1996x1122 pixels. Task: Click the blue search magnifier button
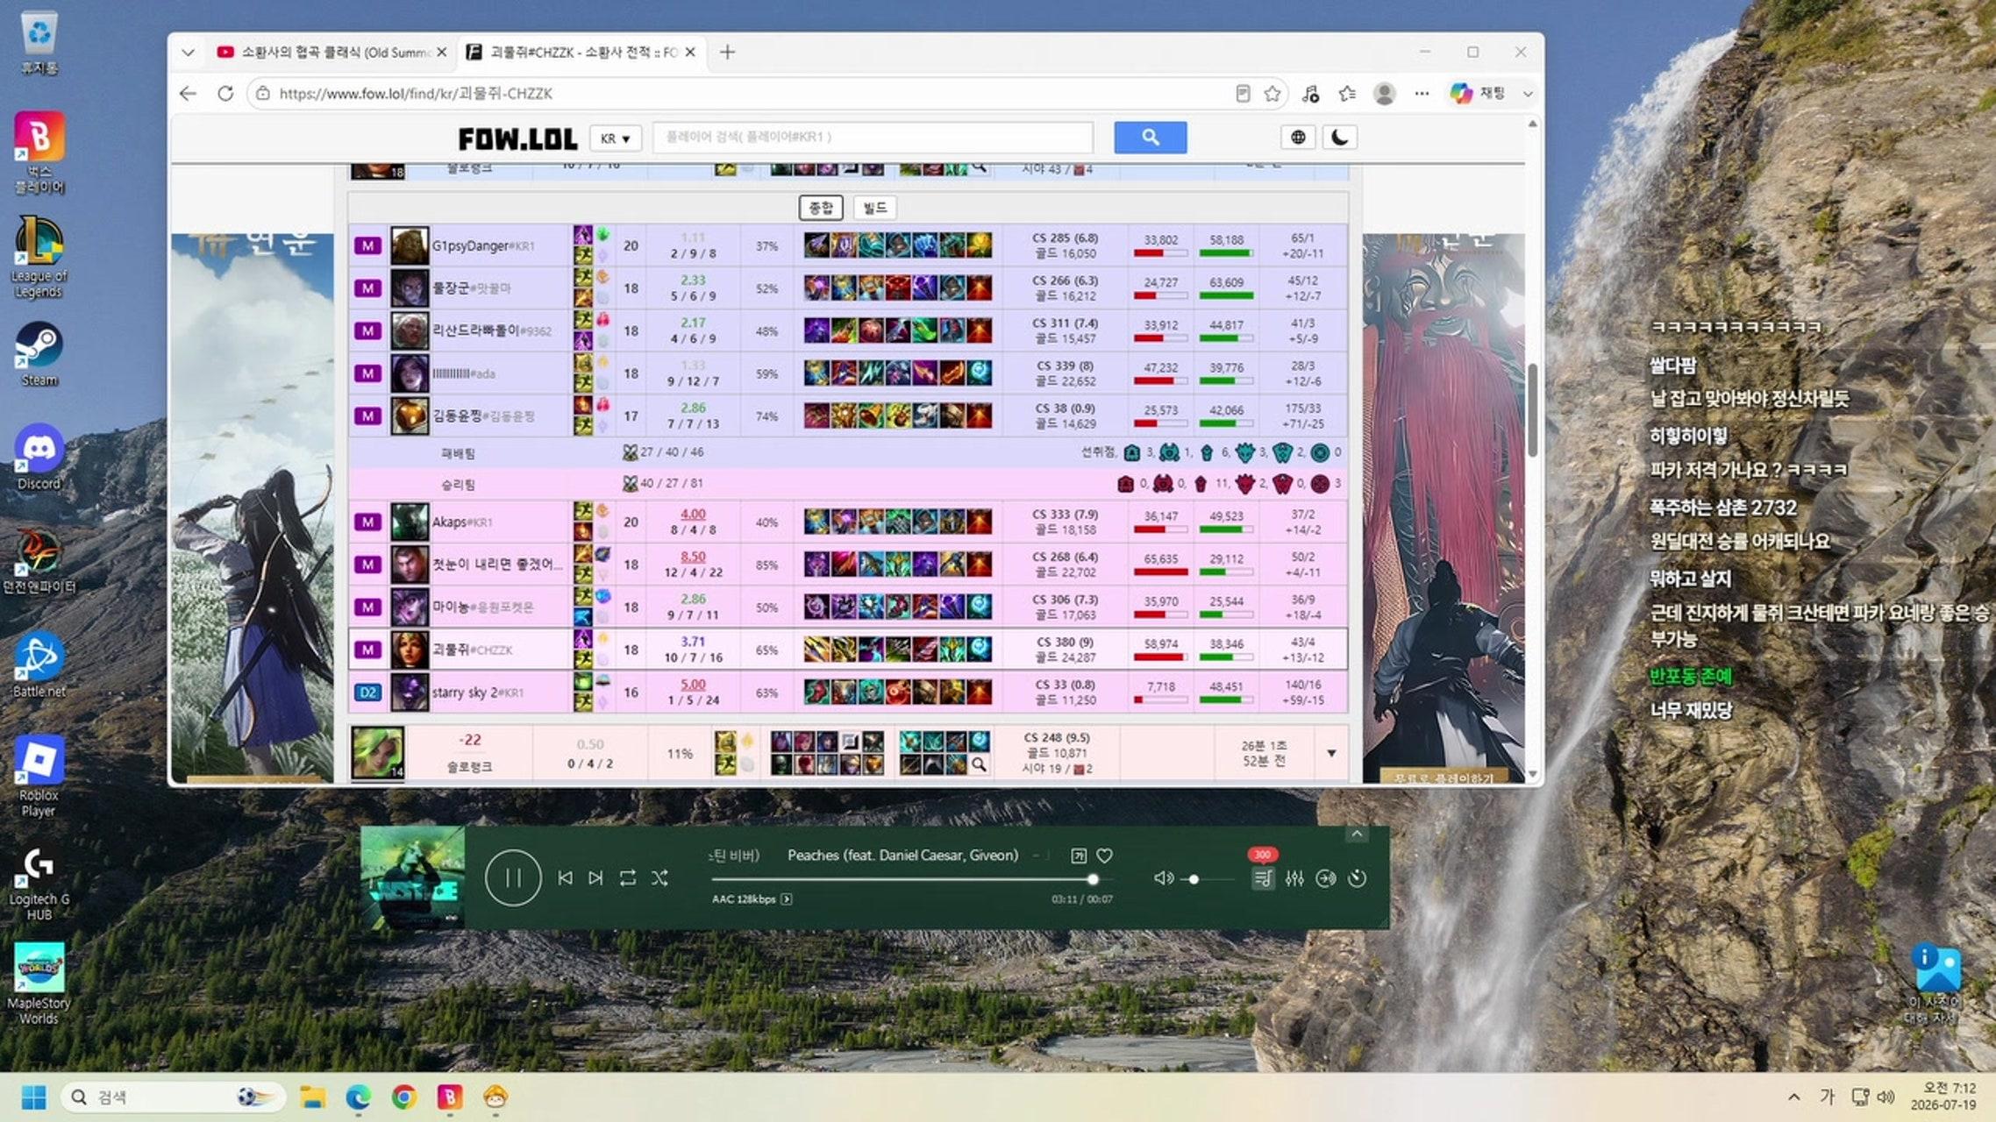coord(1150,138)
